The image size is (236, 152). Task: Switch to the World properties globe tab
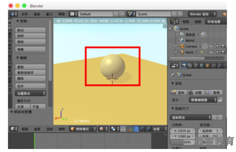point(202,66)
